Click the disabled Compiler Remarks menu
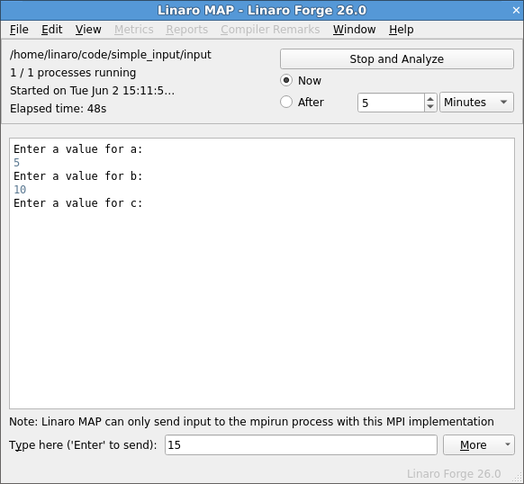The width and height of the screenshot is (524, 484). pyautogui.click(x=270, y=30)
